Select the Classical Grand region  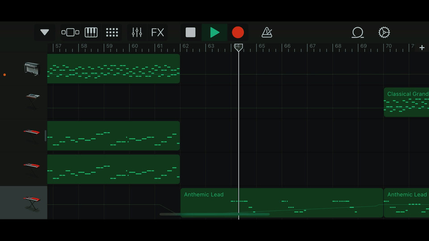pyautogui.click(x=406, y=102)
